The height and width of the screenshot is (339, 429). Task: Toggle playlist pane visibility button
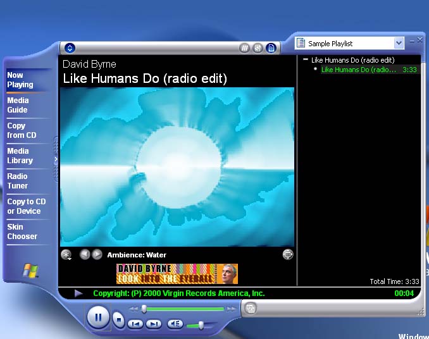[271, 48]
